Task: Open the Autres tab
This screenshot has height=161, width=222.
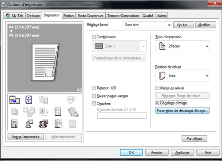Action: pos(162,16)
